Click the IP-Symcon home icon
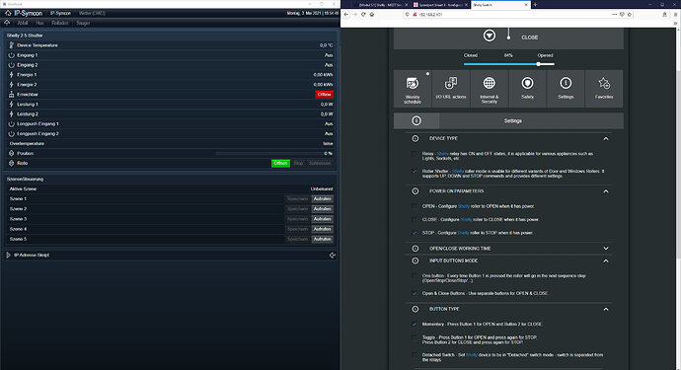This screenshot has width=681, height=370. click(8, 13)
